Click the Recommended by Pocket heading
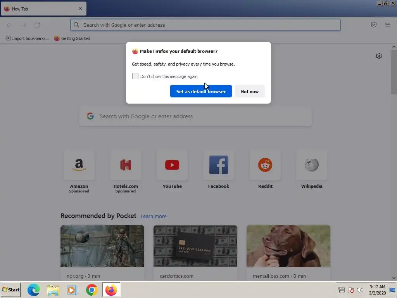The image size is (397, 298). [98, 216]
